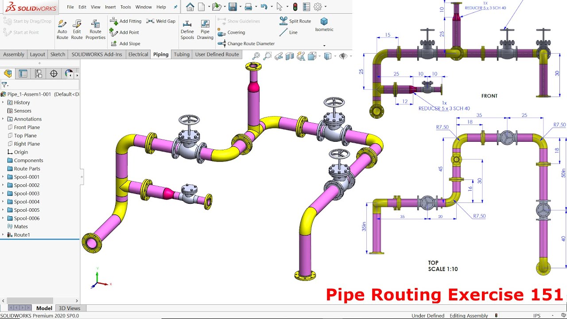567x319 pixels.
Task: Open Dynamic Annotation Views icon
Action: click(x=301, y=56)
